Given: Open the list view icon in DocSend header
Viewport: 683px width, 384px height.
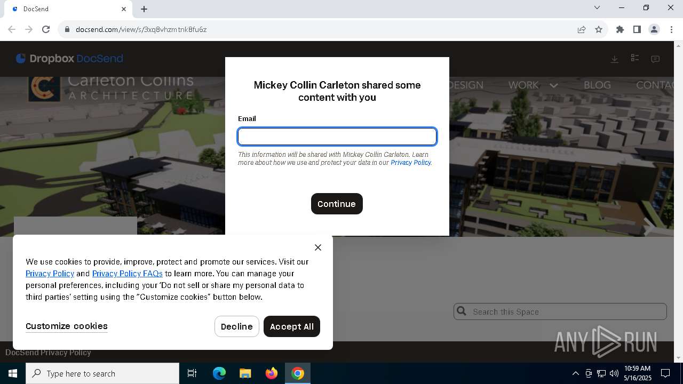Looking at the screenshot, I should 635,58.
